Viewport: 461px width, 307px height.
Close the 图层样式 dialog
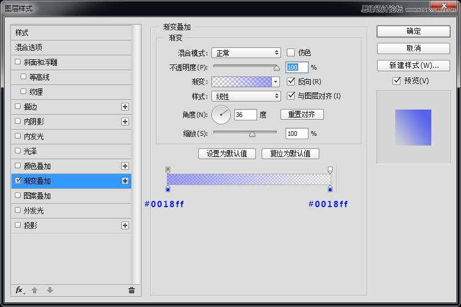444,6
